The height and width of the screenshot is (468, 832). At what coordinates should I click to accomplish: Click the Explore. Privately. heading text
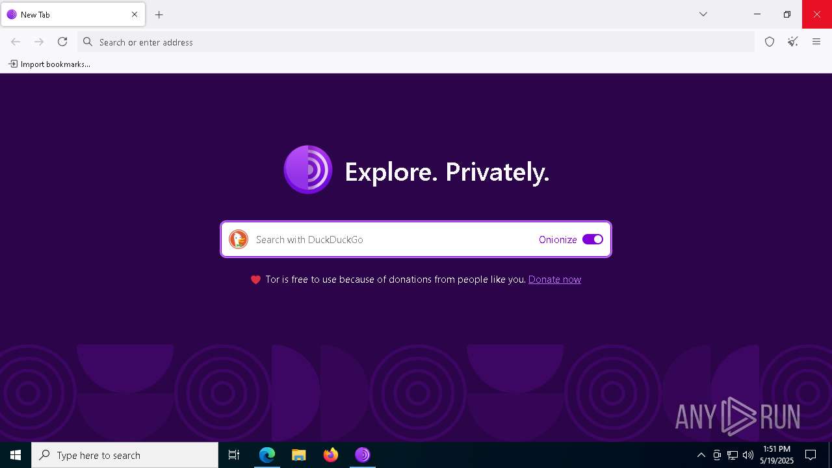(x=447, y=172)
